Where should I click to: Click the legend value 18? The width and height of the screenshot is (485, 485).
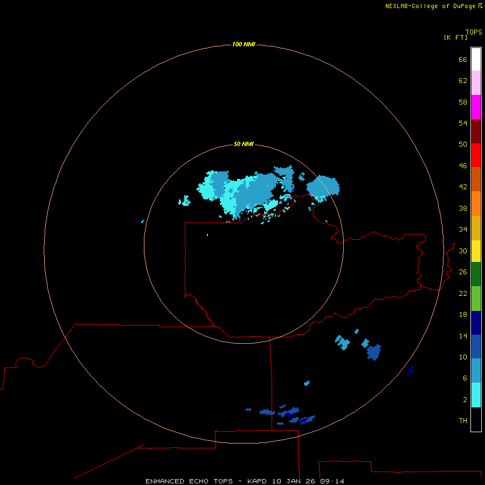(x=463, y=315)
